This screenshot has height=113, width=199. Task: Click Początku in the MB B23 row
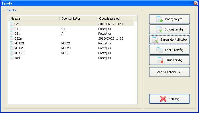pos(105,48)
